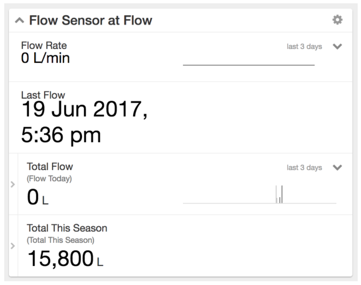Expand the Total This Season row arrow
This screenshot has width=361, height=285.
tap(13, 246)
